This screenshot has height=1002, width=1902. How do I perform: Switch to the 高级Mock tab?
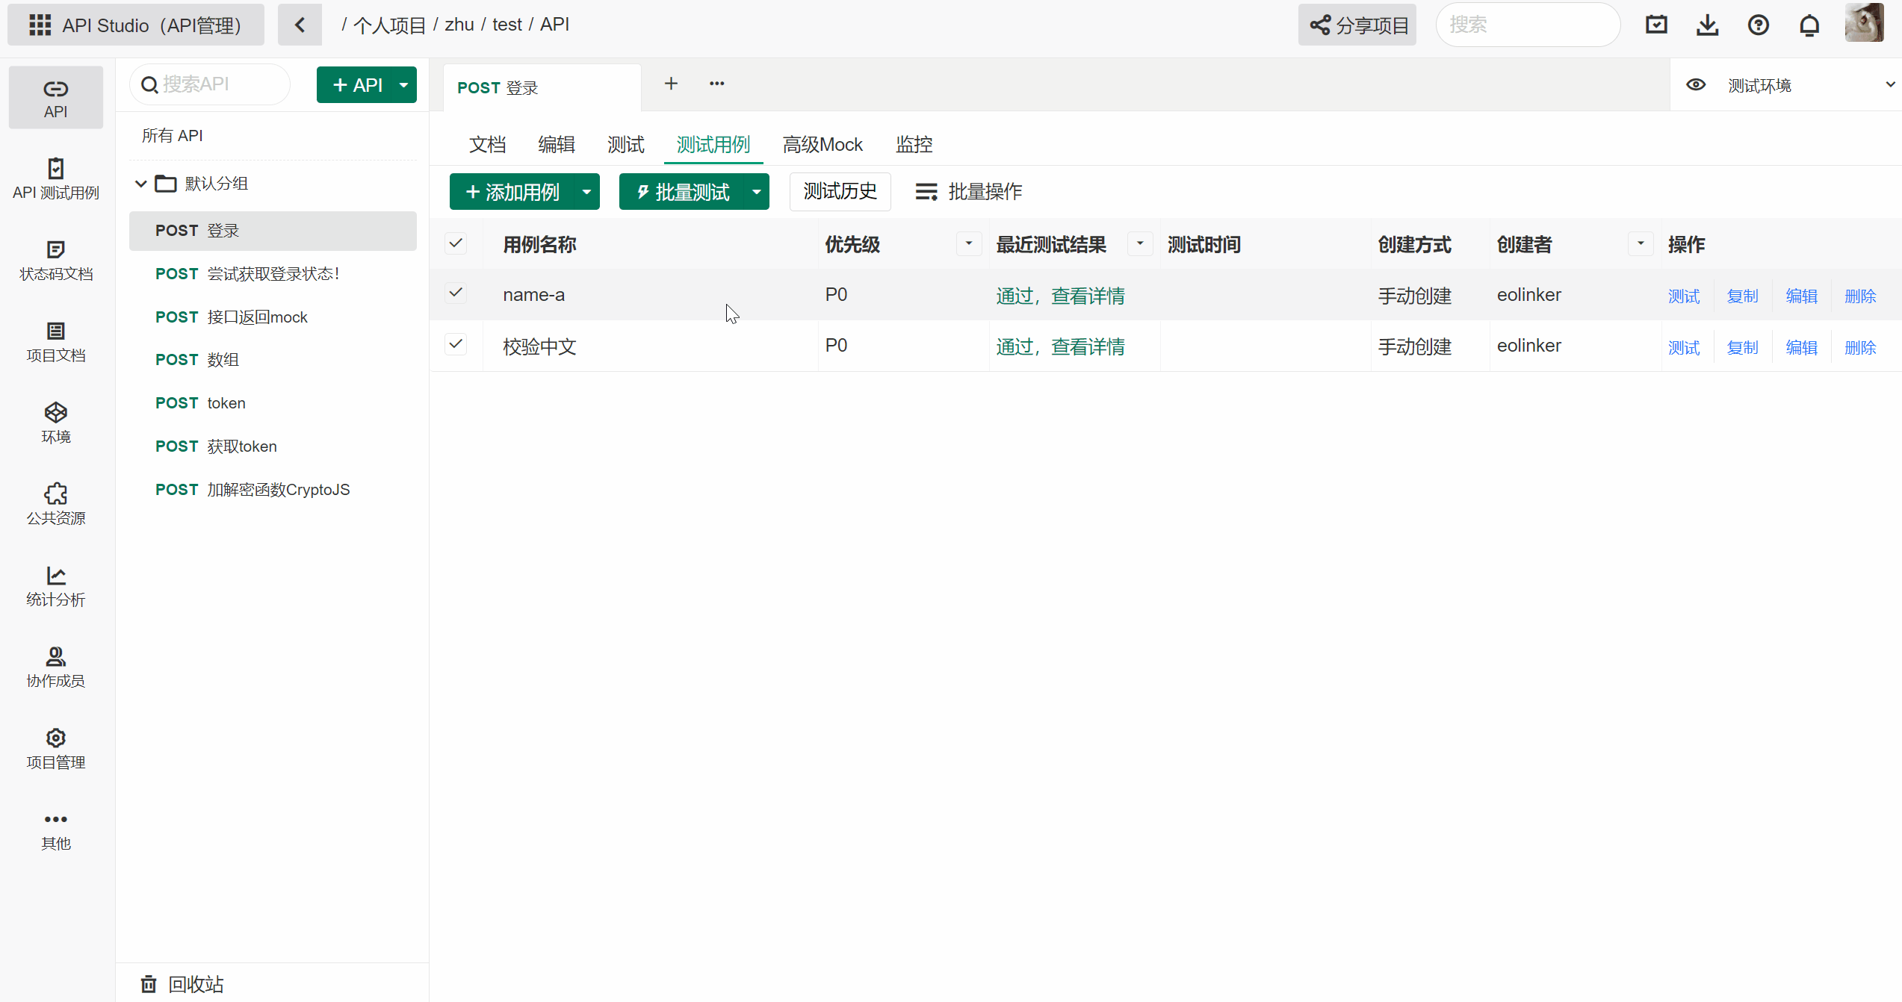pos(822,144)
